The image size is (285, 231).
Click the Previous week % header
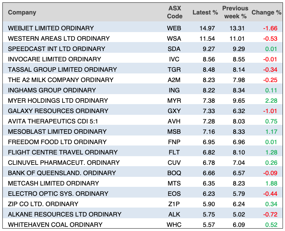235,12
